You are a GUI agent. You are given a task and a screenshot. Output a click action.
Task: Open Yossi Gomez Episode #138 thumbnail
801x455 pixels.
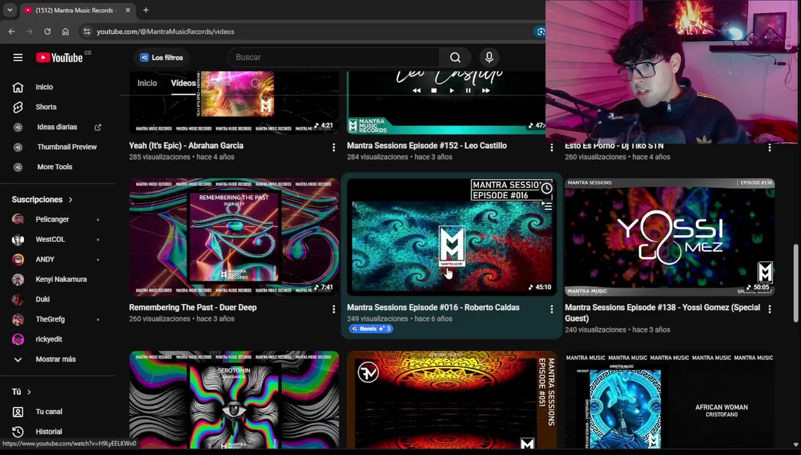tap(669, 237)
